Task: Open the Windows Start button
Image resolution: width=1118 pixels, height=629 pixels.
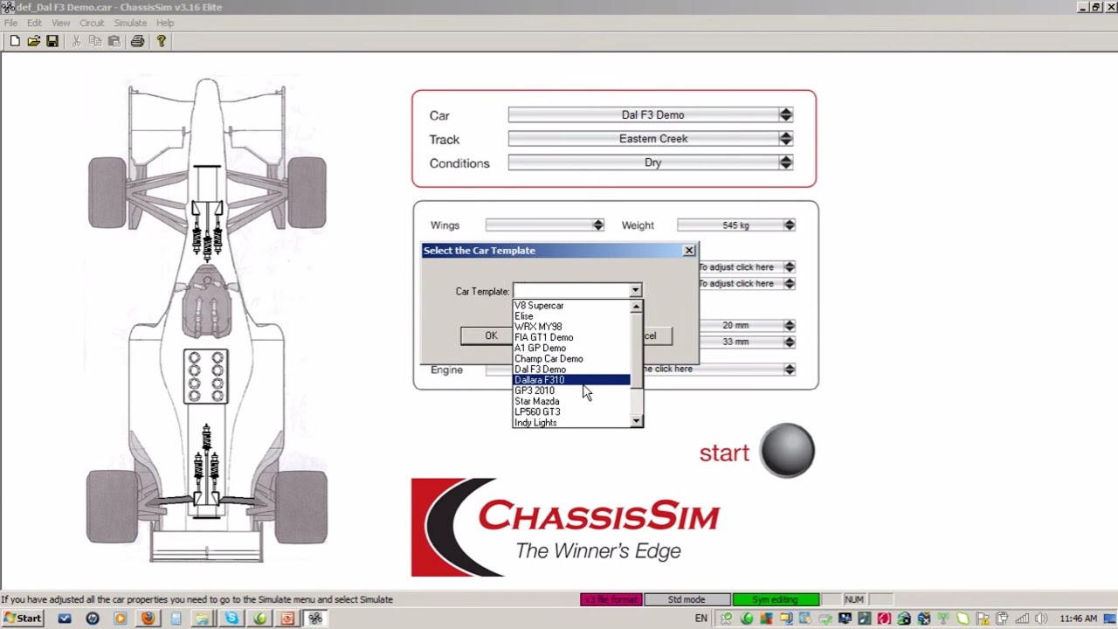Action: pyautogui.click(x=23, y=619)
